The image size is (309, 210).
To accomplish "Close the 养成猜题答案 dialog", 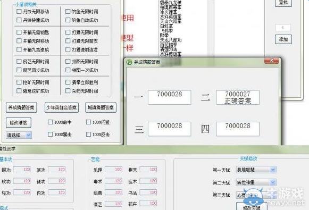I will pos(271,61).
